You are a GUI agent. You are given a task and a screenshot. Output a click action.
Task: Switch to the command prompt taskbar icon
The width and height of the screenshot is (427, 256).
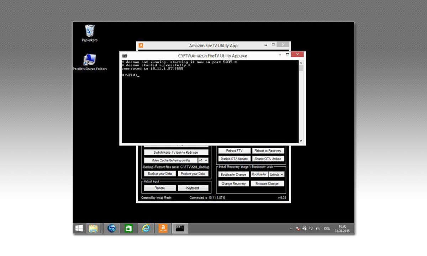click(x=180, y=228)
